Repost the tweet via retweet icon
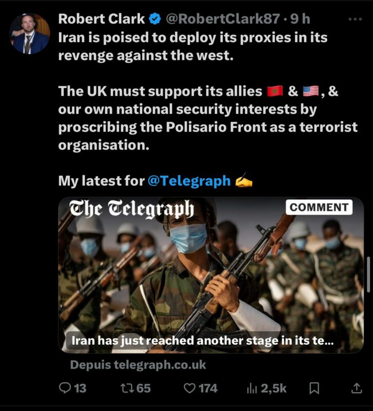 (x=127, y=388)
